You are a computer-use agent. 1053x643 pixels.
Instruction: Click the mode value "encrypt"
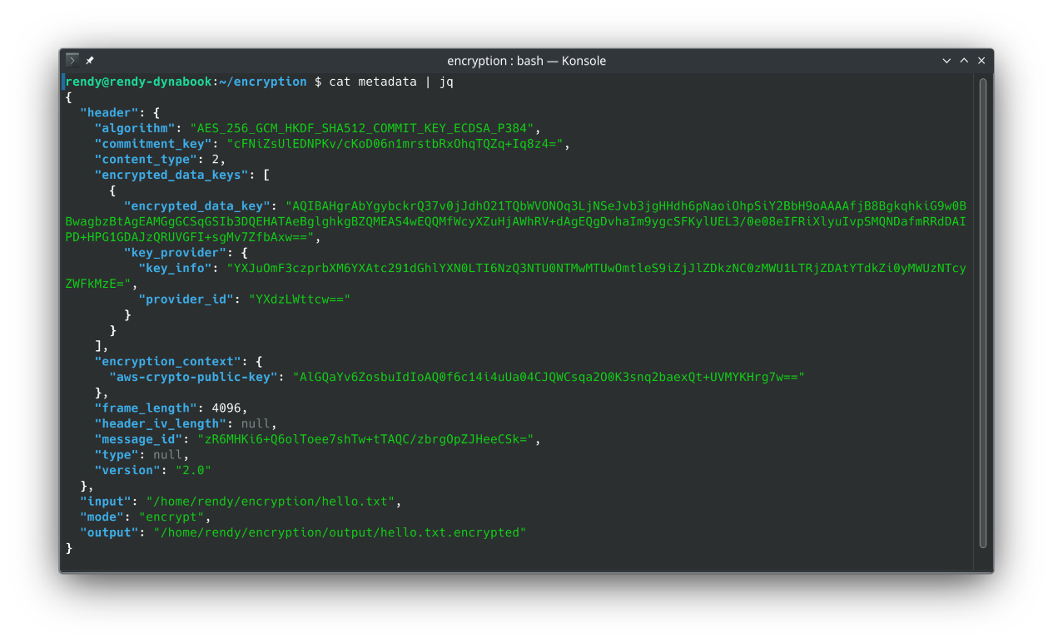click(x=171, y=517)
